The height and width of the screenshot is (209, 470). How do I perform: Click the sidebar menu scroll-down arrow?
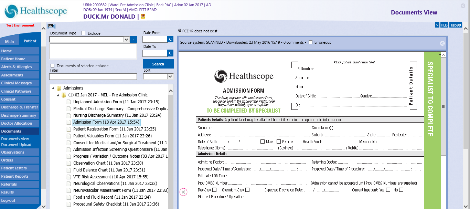pyautogui.click(x=43, y=206)
